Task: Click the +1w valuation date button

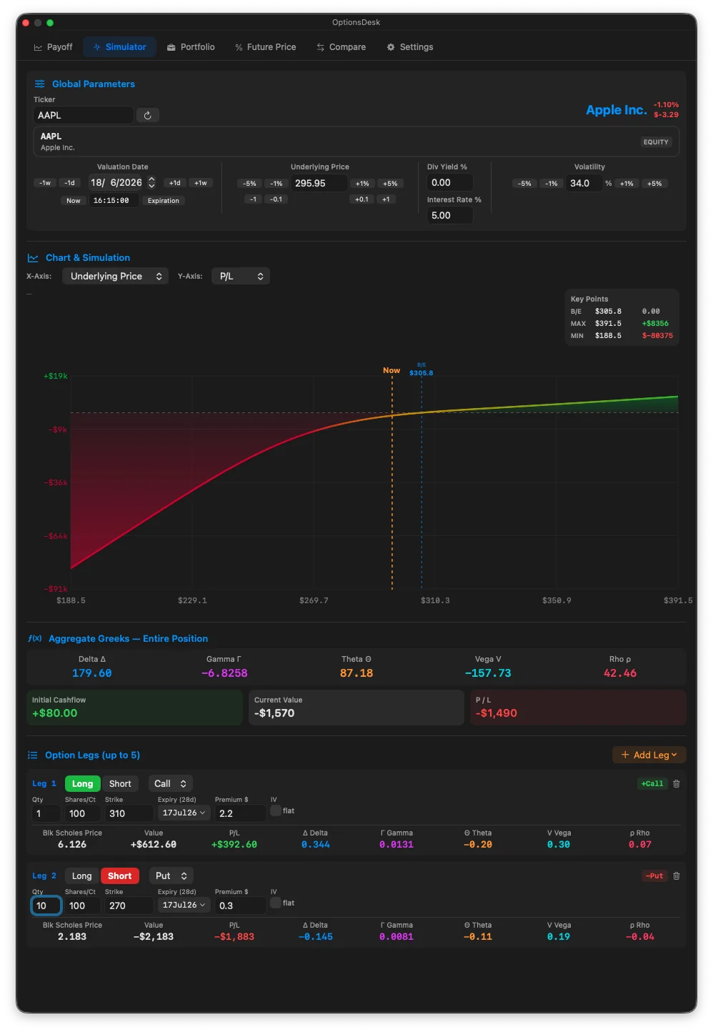Action: point(201,183)
